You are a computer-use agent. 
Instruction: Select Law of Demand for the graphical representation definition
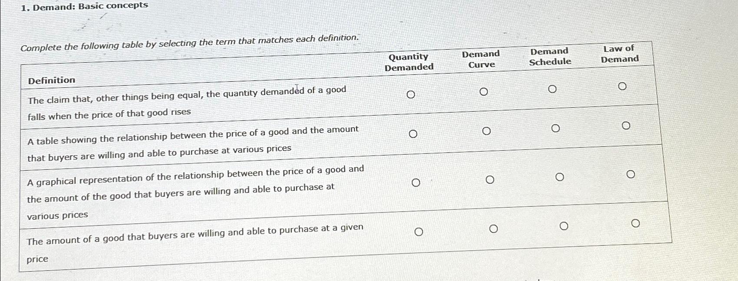[x=631, y=174]
